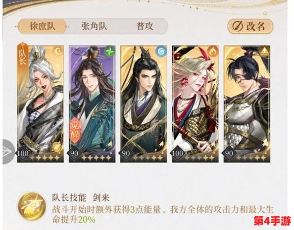Expand the gray arrow side panel handle
Viewport: 294px width, 230px height.
[8, 151]
